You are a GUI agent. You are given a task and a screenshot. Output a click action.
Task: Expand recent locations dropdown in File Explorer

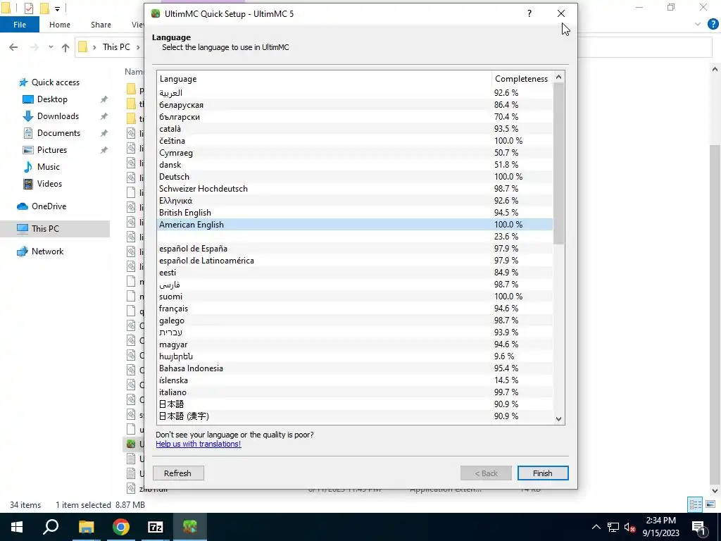51,47
